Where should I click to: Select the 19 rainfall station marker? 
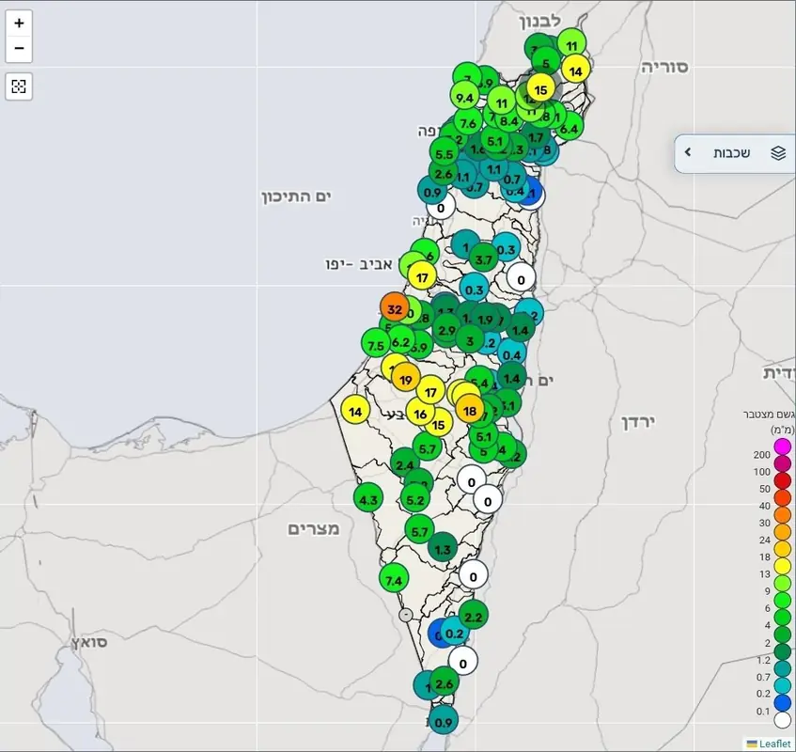(x=406, y=380)
